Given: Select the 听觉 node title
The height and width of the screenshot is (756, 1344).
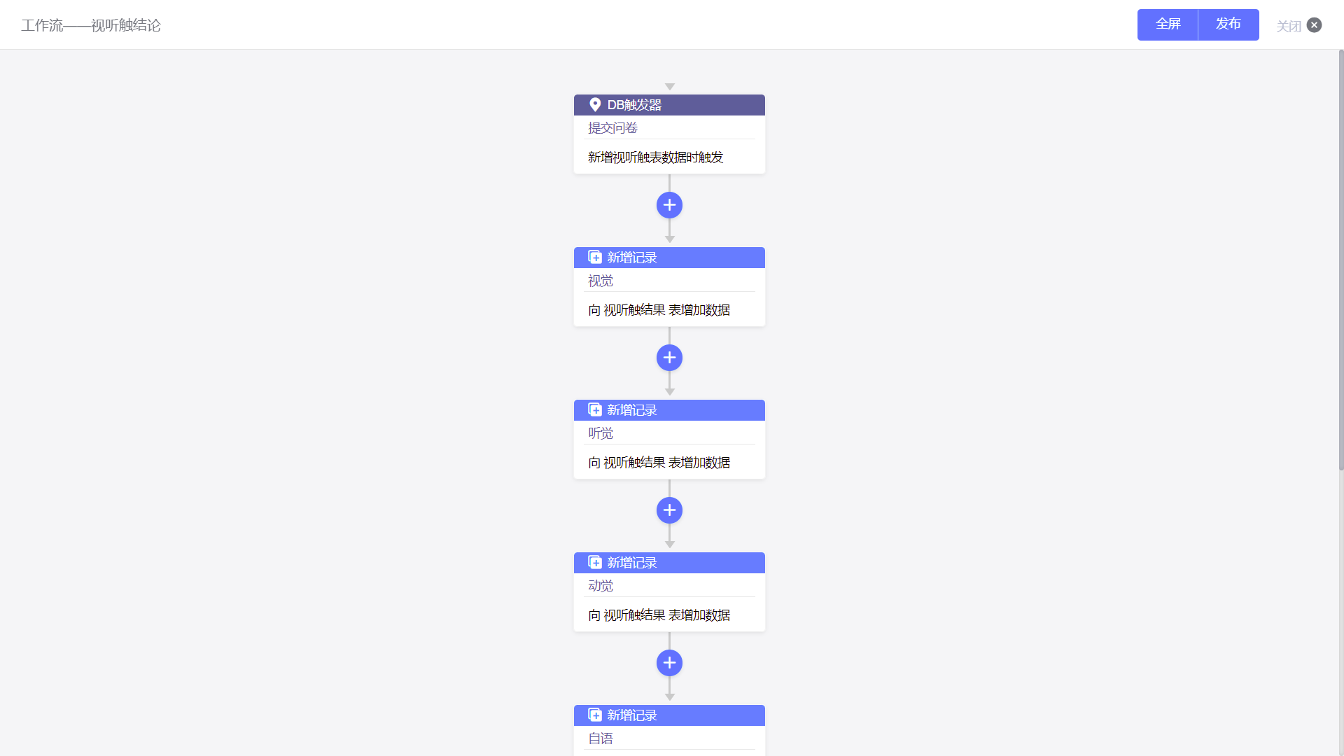Looking at the screenshot, I should coord(601,433).
